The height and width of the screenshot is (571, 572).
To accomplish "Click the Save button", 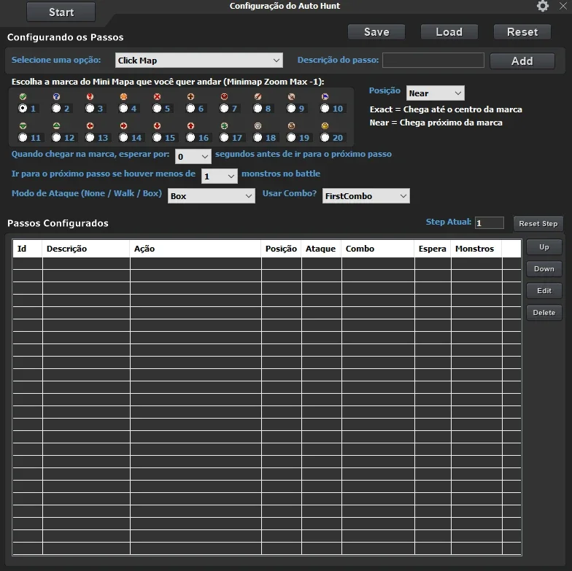I will click(376, 32).
